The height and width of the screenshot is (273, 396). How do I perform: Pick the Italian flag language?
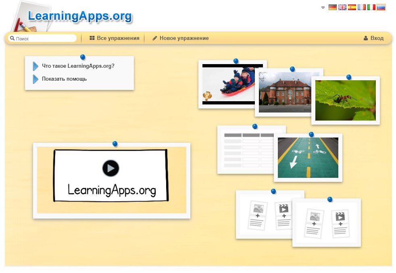point(371,7)
